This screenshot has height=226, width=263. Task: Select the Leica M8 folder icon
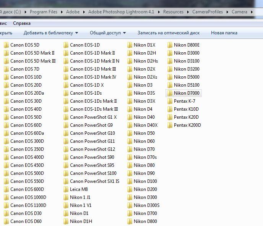pyautogui.click(x=66, y=189)
